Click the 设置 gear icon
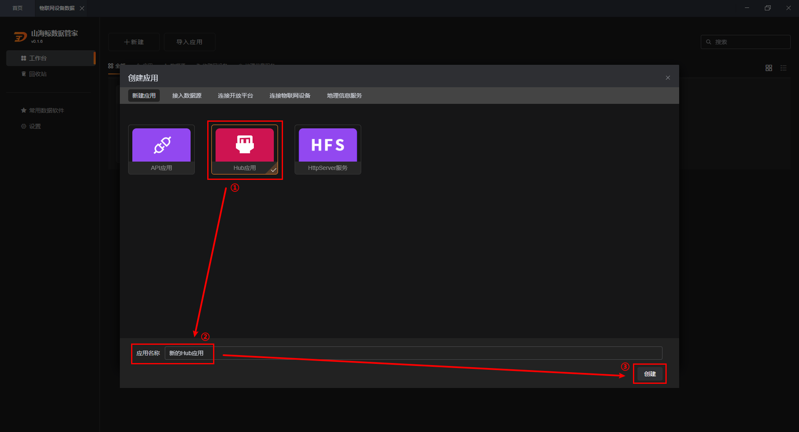 pos(24,126)
